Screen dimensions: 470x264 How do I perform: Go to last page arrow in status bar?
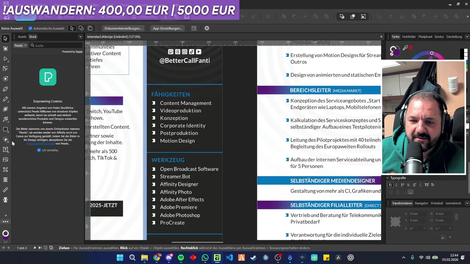coord(40,248)
